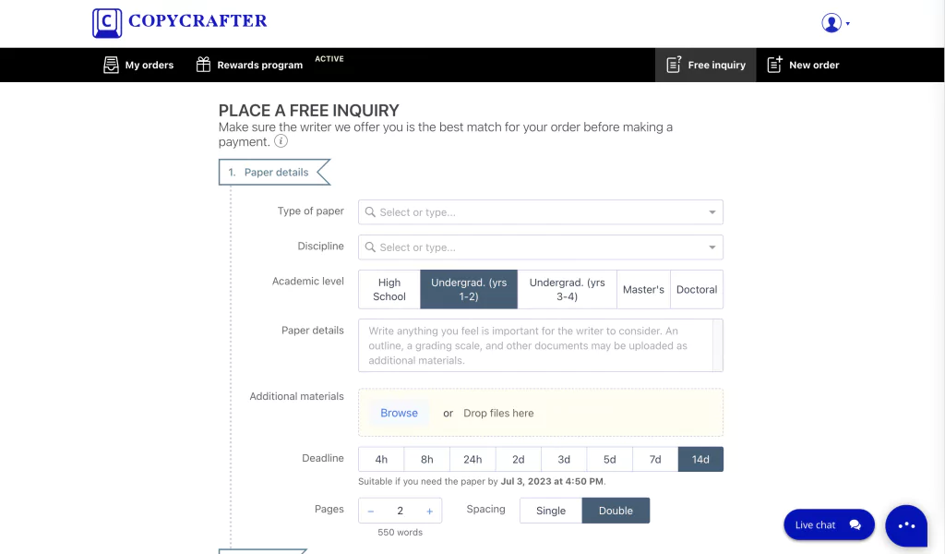The height and width of the screenshot is (554, 945).
Task: Open the account menu caret
Action: 848,23
